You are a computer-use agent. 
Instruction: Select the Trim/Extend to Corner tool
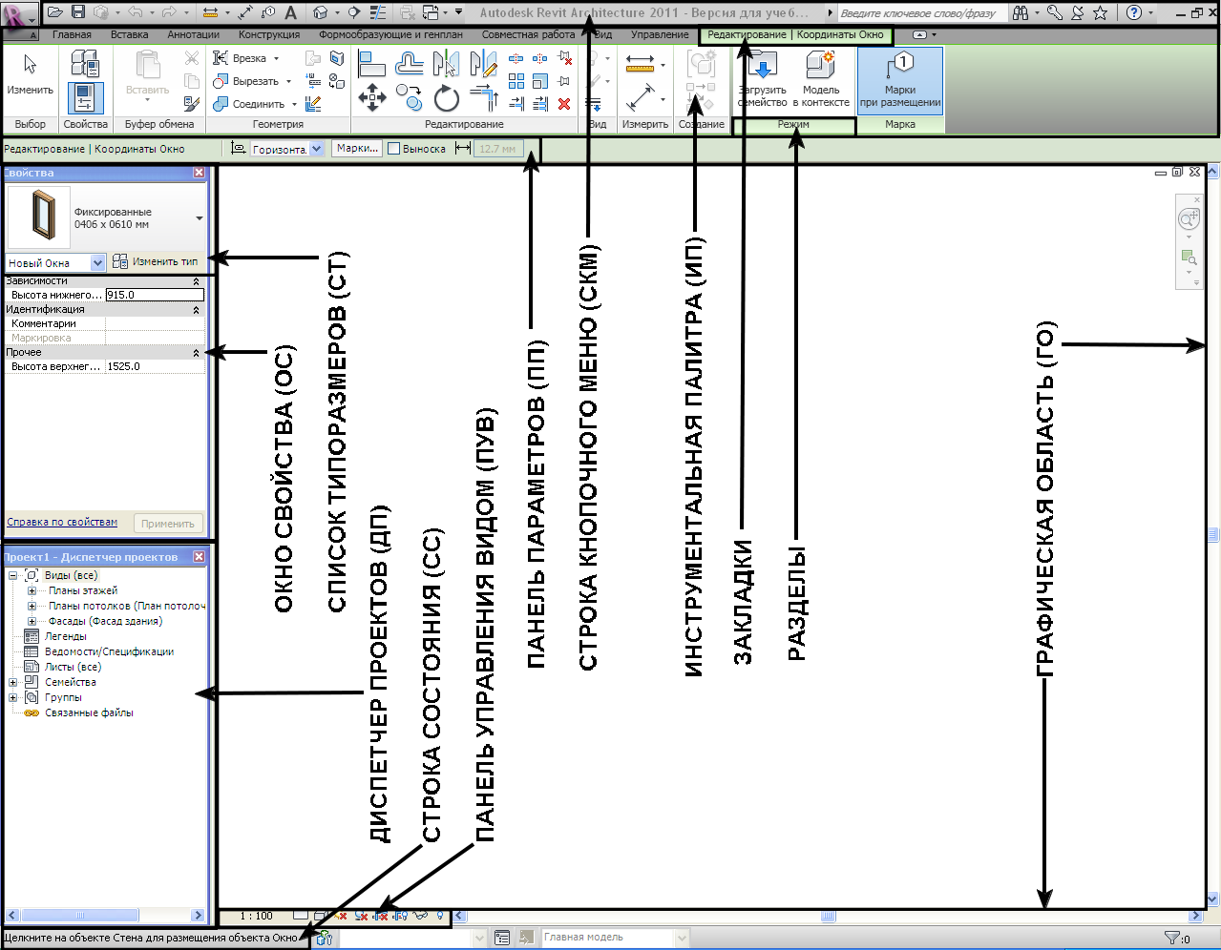click(x=484, y=97)
